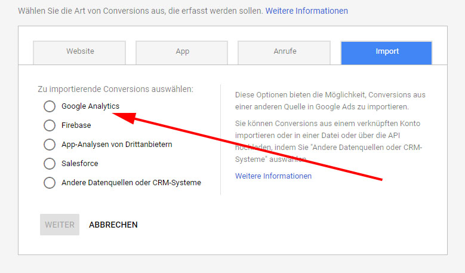Screen dimensions: 465x273
Task: Click ABBRECHEN to cancel
Action: [113, 225]
